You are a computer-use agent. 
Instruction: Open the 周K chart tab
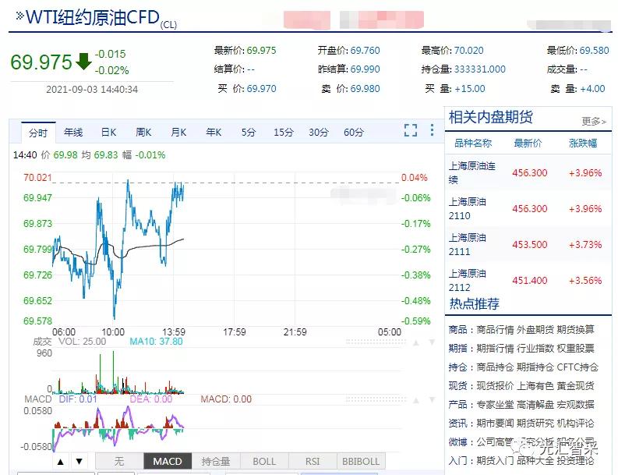point(143,132)
